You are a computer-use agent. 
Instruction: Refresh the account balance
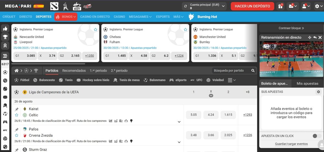pos(185,6)
